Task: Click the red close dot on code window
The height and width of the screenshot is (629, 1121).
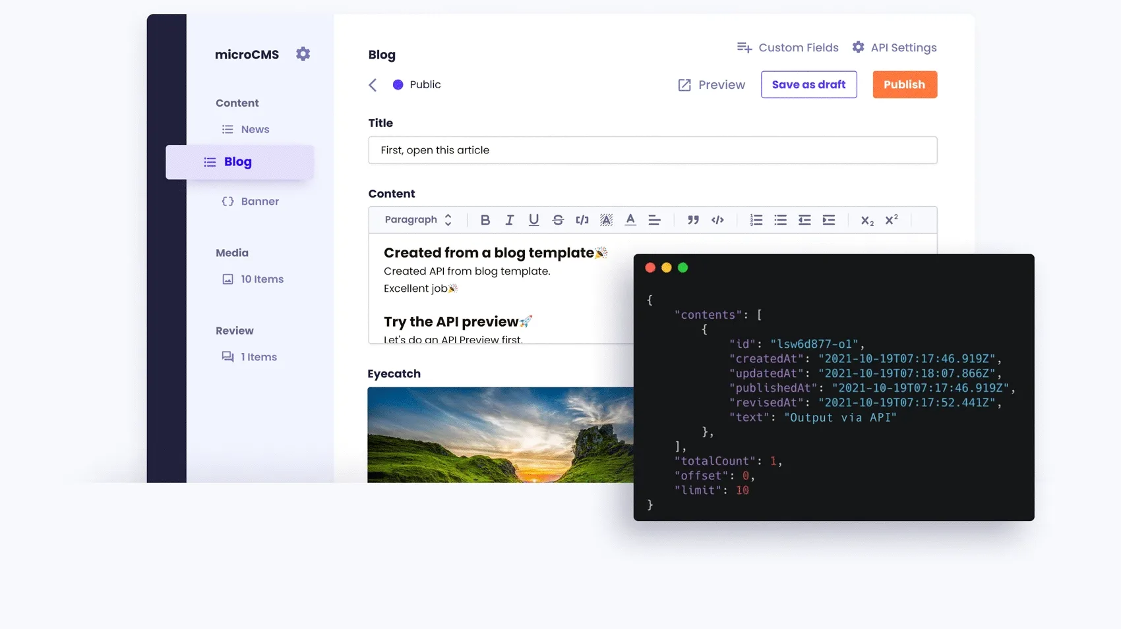Action: point(650,267)
